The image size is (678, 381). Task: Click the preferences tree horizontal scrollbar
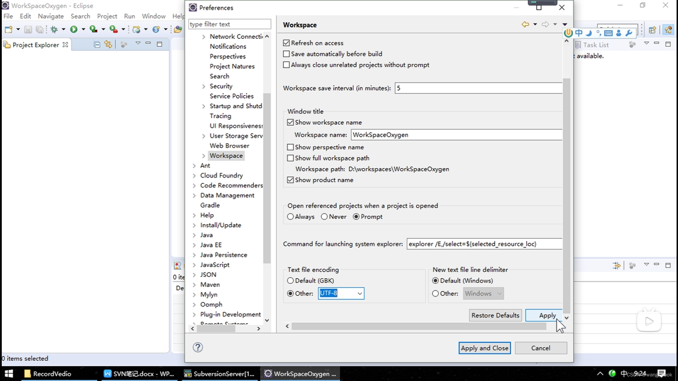click(216, 328)
